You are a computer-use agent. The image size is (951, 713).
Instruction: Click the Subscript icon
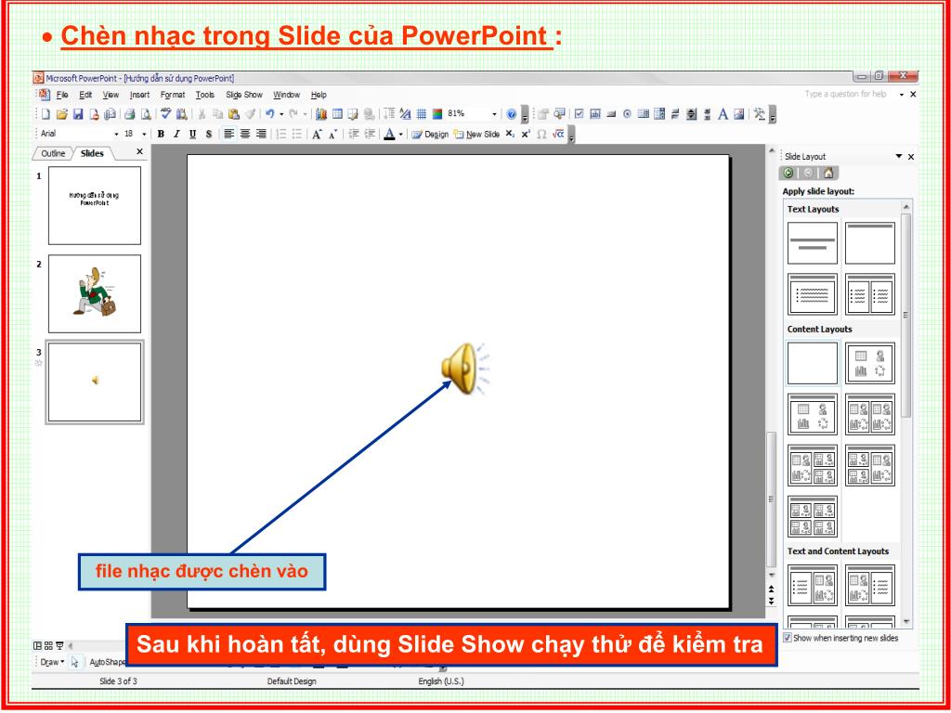pos(510,134)
